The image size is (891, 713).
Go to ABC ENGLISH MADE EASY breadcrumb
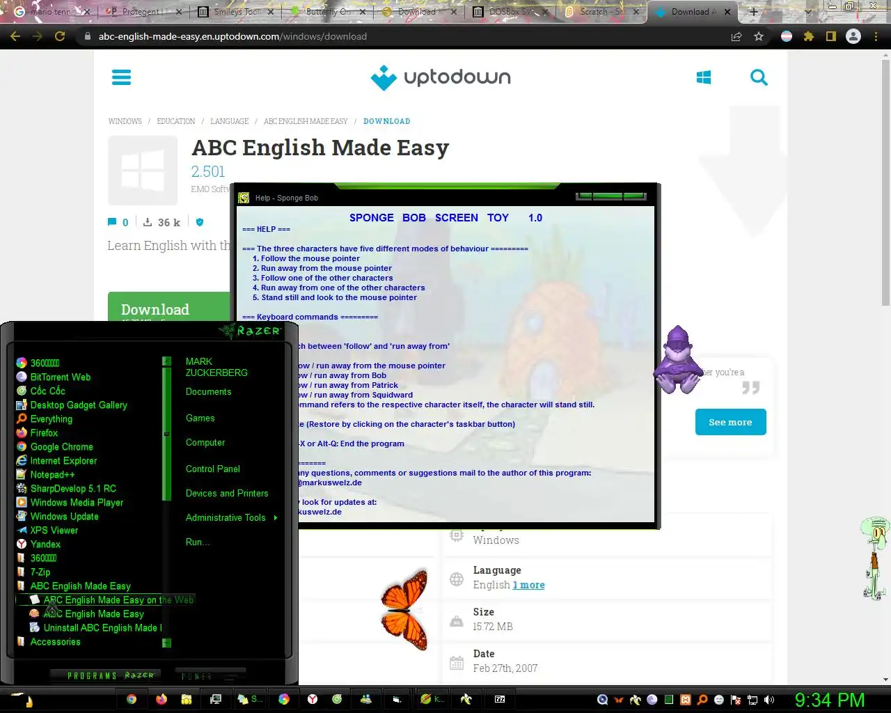point(306,121)
